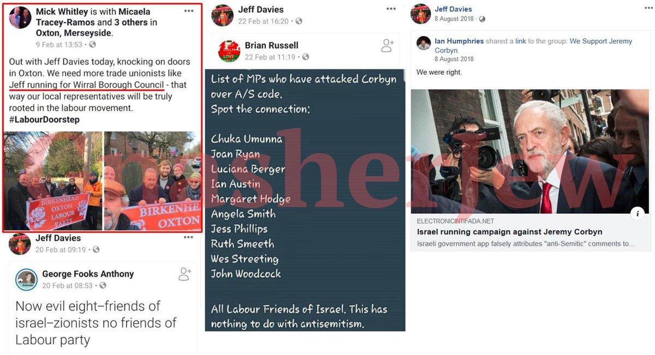
Task: Open the Birkenhead Oxton Labour banner group photo
Action: click(53, 180)
